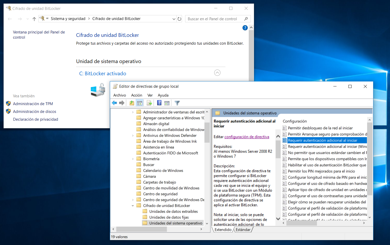390x245 pixels.
Task: Open the Acción menu
Action: pyautogui.click(x=136, y=95)
